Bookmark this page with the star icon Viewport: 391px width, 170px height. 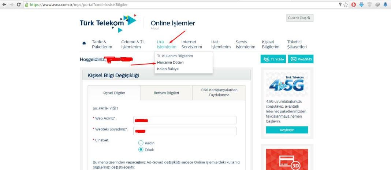(x=346, y=4)
